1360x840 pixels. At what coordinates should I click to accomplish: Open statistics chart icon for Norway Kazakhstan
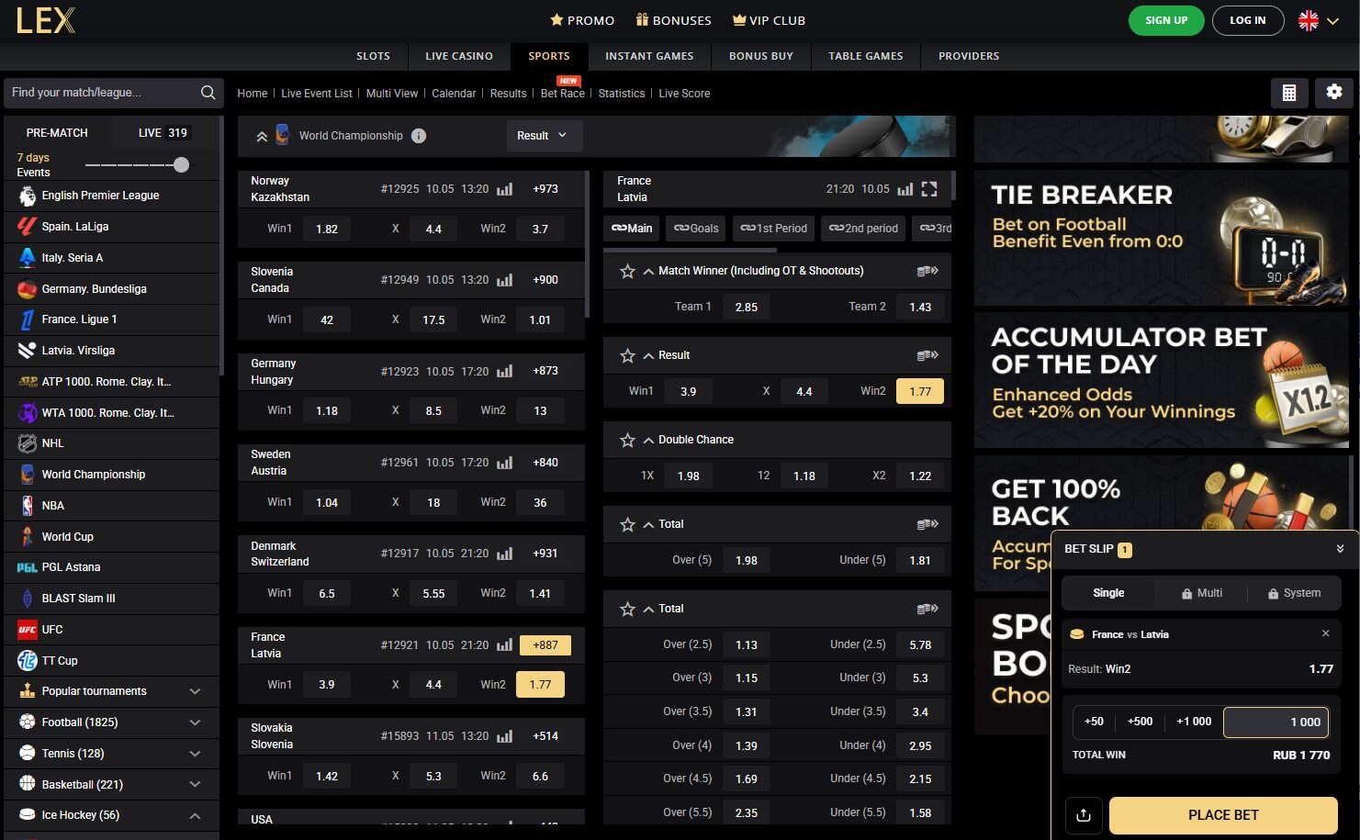click(504, 189)
